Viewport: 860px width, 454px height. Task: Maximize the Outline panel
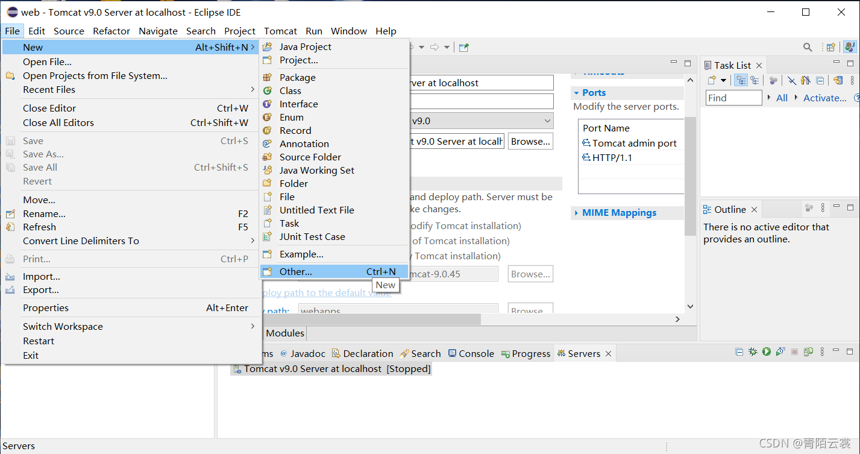[x=850, y=207]
